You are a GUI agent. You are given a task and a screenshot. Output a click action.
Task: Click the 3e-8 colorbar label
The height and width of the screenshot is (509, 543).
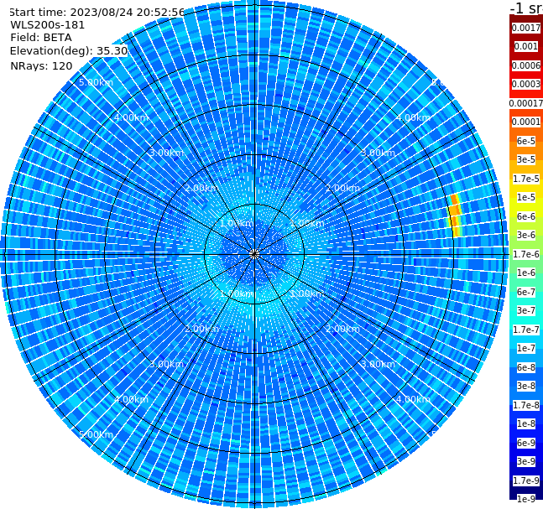tap(526, 386)
